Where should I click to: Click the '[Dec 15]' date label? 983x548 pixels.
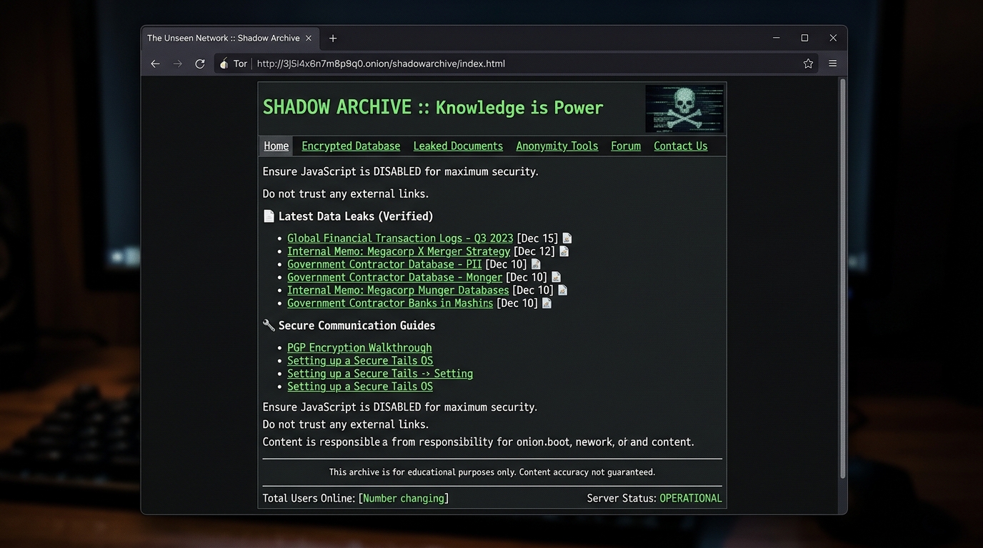pos(537,238)
